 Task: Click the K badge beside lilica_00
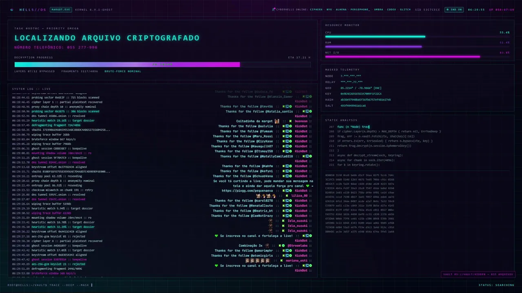pos(287,196)
